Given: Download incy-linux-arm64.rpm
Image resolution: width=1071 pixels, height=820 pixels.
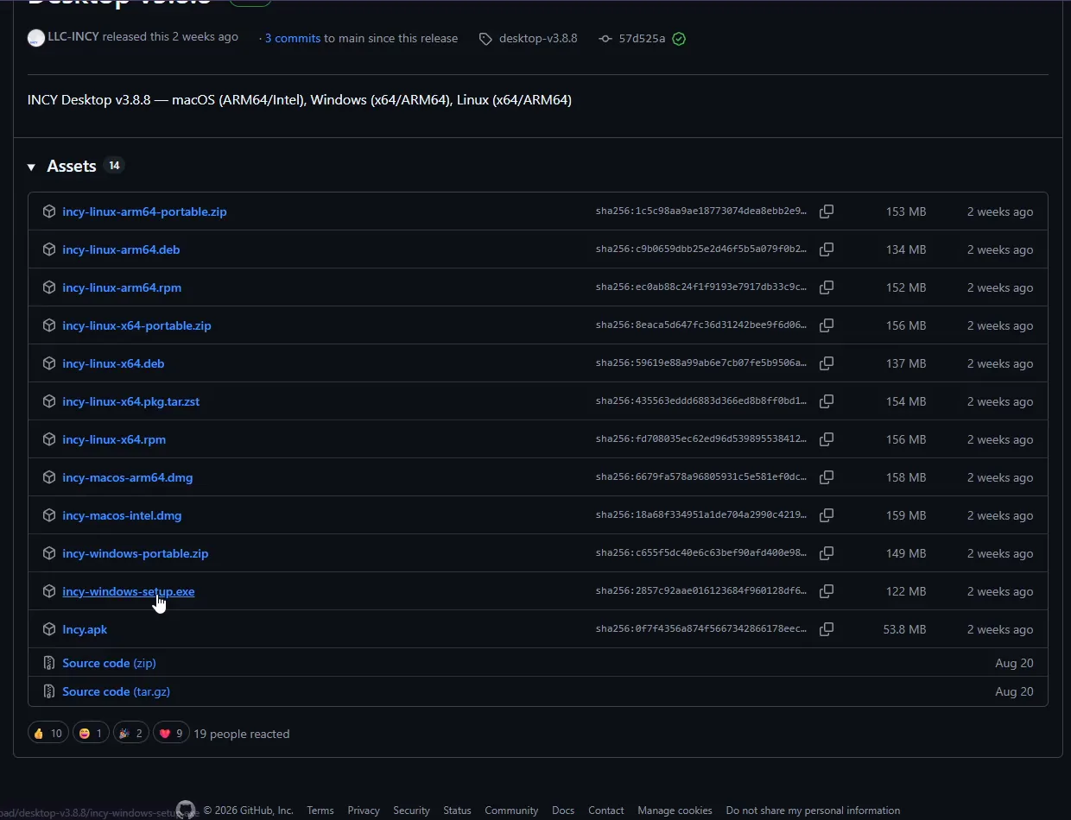Looking at the screenshot, I should coord(122,287).
